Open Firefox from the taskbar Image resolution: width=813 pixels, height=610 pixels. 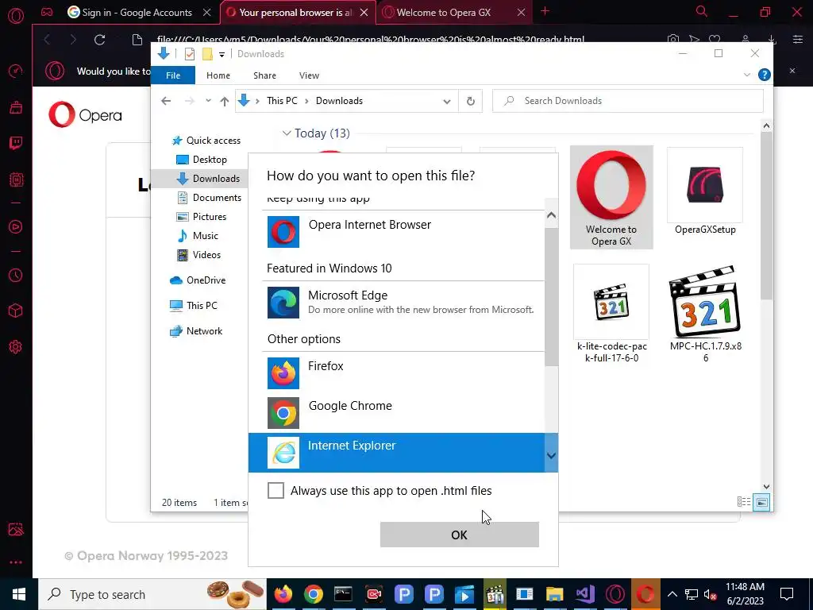pyautogui.click(x=283, y=594)
